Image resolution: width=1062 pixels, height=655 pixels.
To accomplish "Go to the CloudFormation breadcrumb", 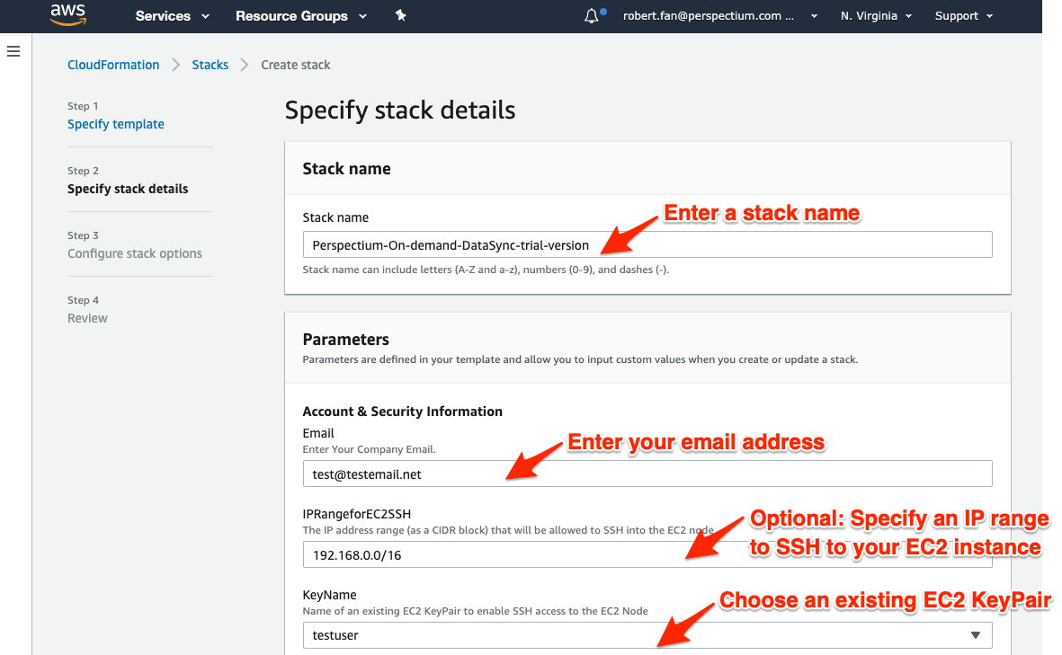I will [113, 65].
